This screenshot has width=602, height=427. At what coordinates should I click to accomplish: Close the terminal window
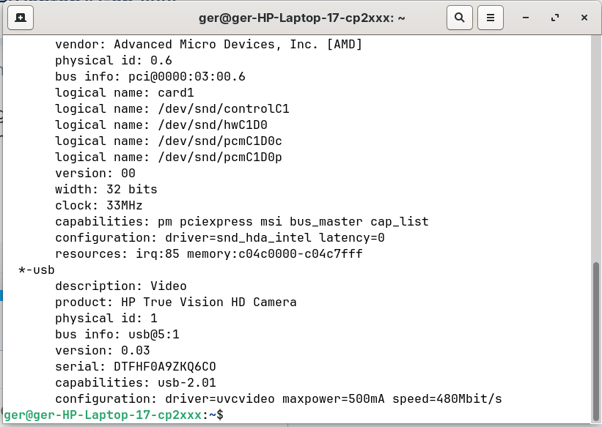(584, 17)
